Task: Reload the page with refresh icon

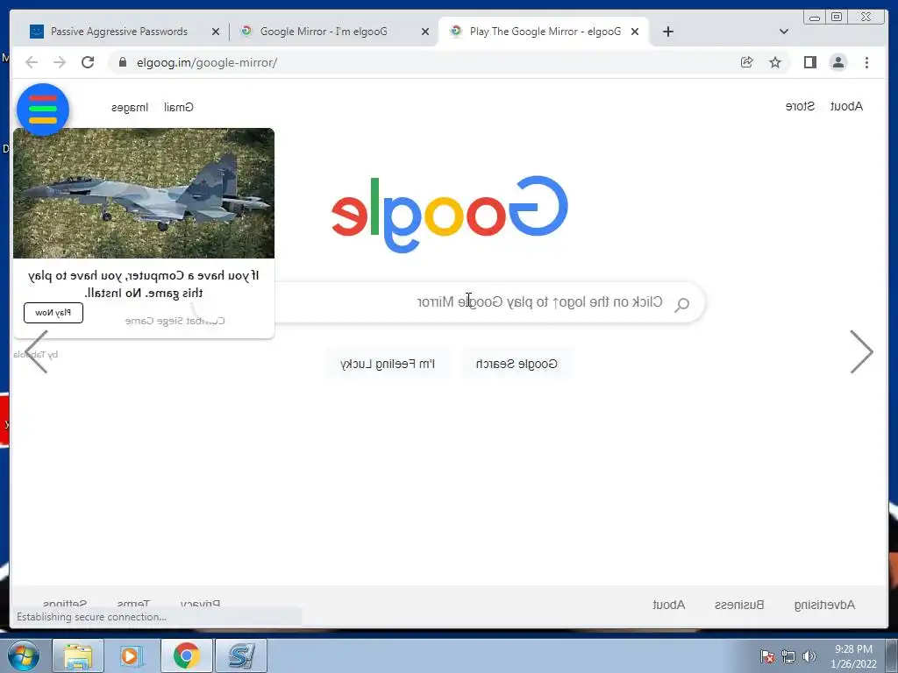Action: (88, 62)
